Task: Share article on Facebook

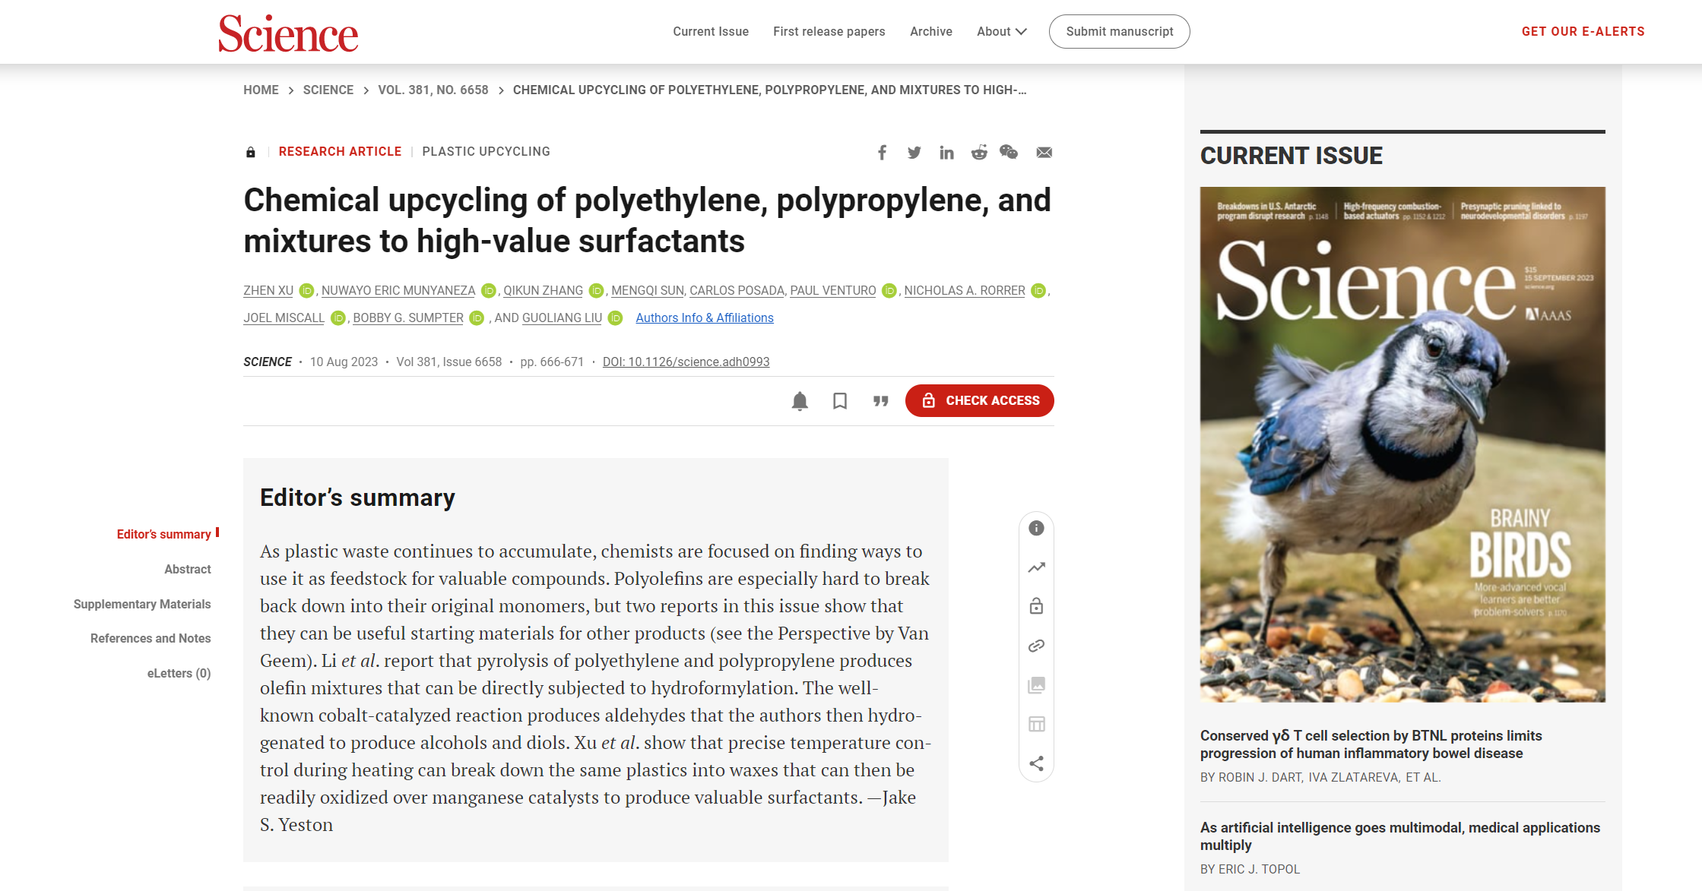Action: coord(882,153)
